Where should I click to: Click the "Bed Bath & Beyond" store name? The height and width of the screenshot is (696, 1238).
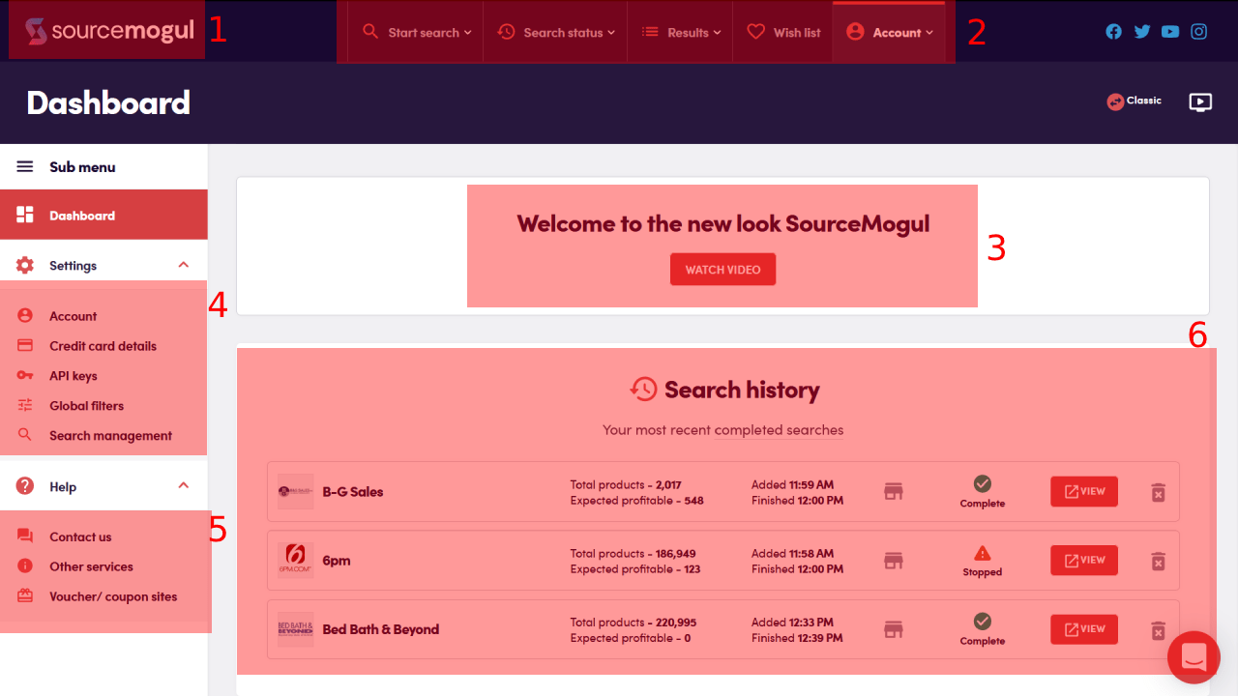pos(381,629)
